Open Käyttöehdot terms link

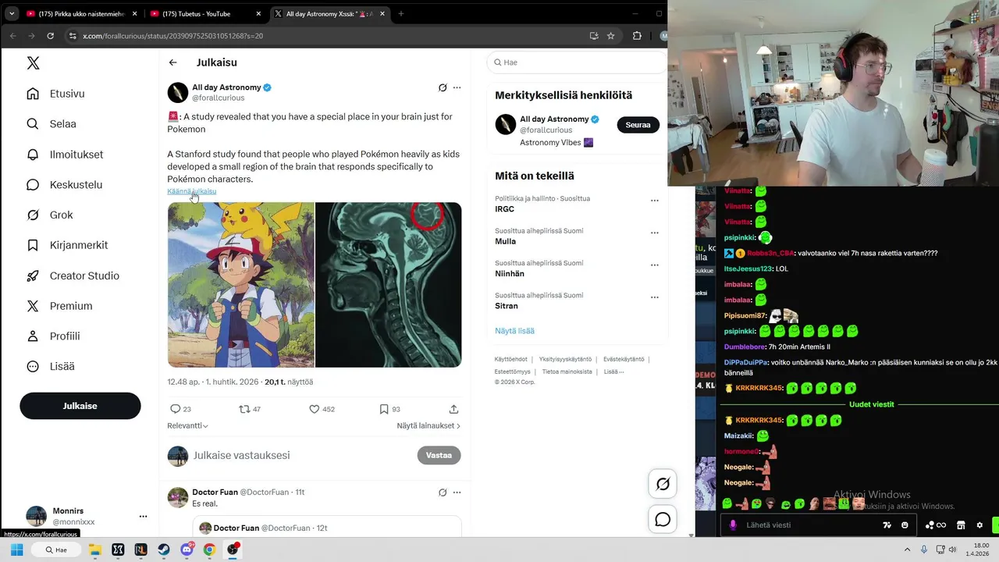tap(510, 360)
